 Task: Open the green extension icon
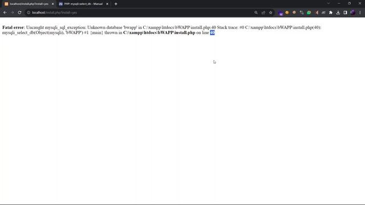point(309,13)
